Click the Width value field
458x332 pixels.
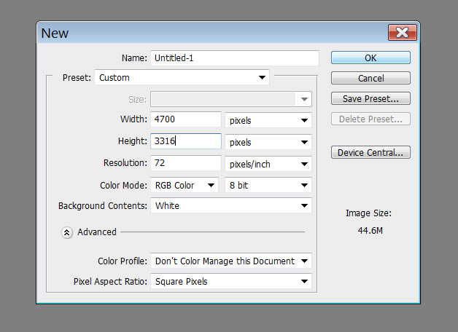186,119
